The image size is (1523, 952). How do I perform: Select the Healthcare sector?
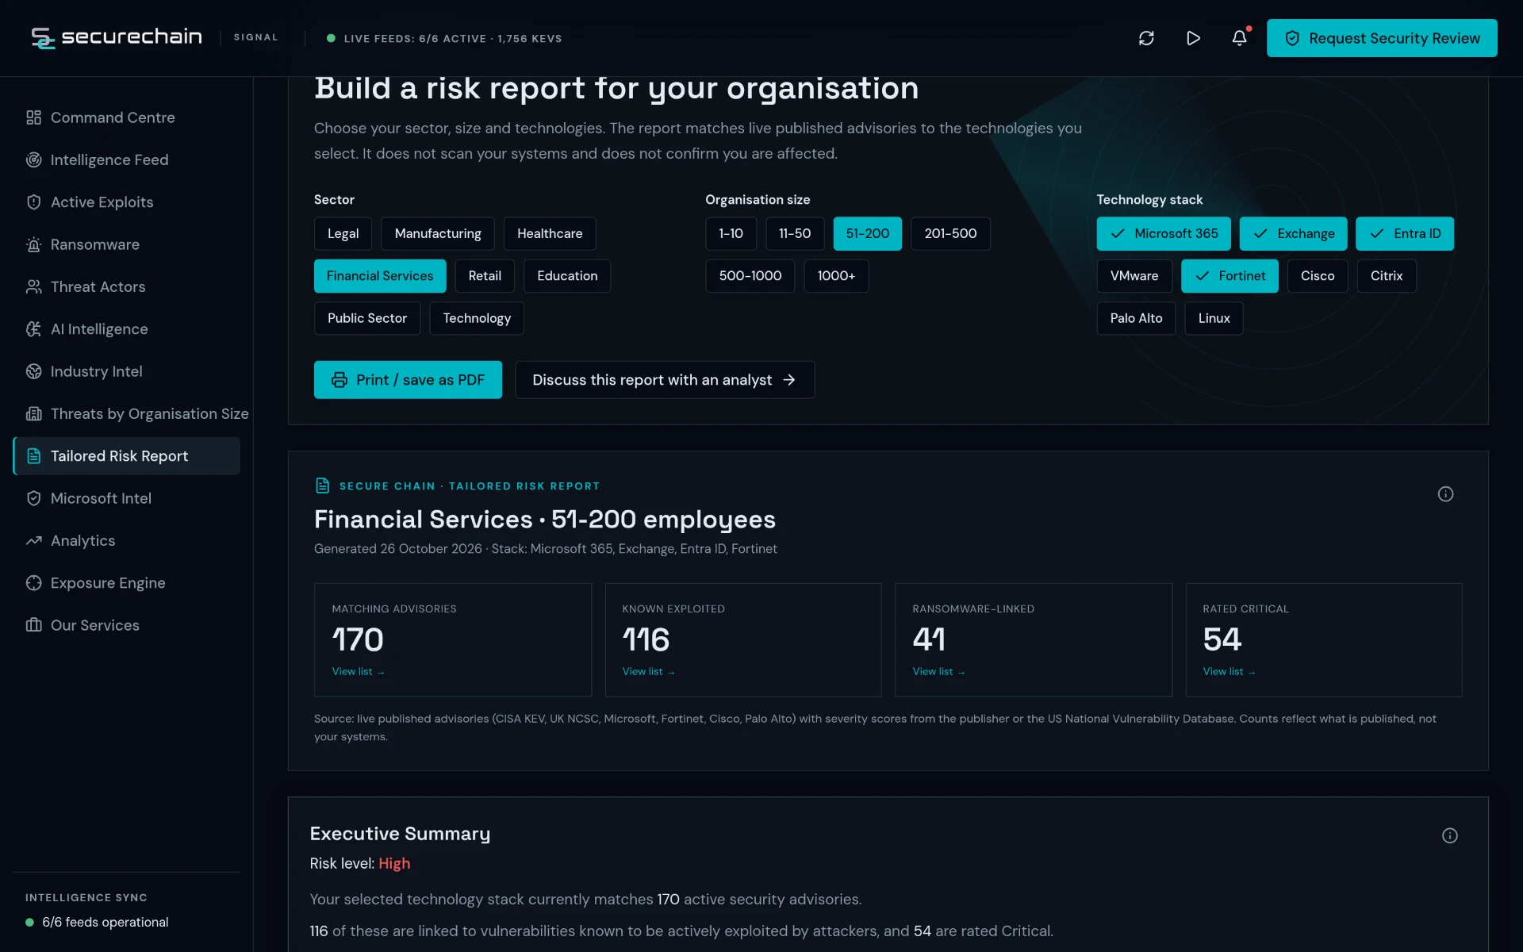pos(550,233)
